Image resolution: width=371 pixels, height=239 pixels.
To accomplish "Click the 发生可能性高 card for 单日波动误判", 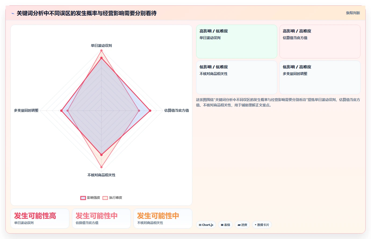I will click(40, 218).
